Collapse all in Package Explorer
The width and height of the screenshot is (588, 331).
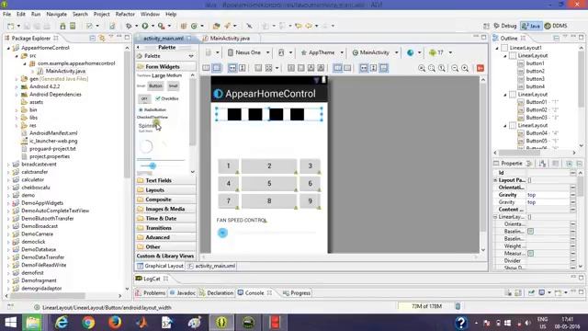tap(92, 39)
